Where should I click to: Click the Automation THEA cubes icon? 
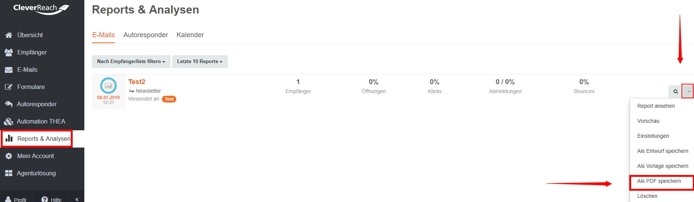pos(9,121)
